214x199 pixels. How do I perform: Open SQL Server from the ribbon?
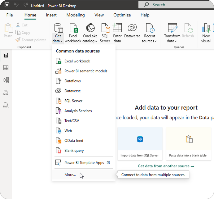point(105,29)
